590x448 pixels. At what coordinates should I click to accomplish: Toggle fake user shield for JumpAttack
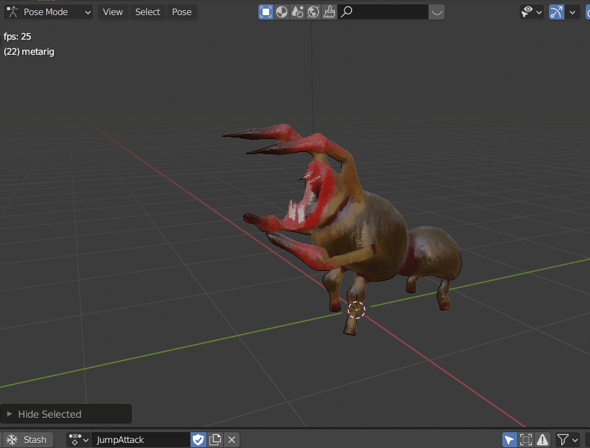tap(198, 439)
